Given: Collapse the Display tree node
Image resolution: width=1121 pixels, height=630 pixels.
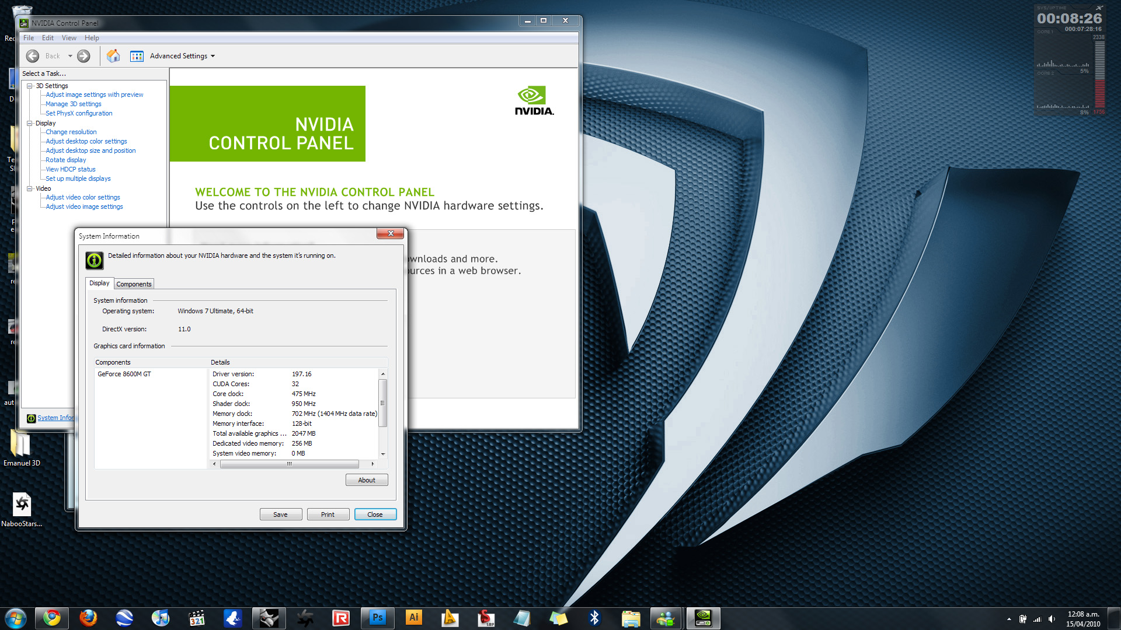Looking at the screenshot, I should [x=30, y=123].
